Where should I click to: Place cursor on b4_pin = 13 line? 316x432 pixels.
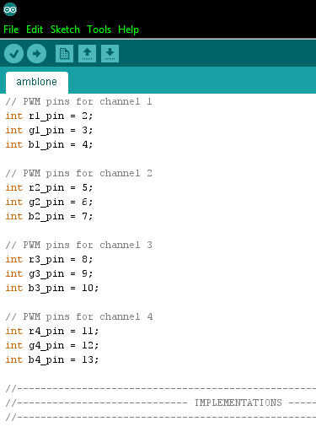pyautogui.click(x=52, y=359)
